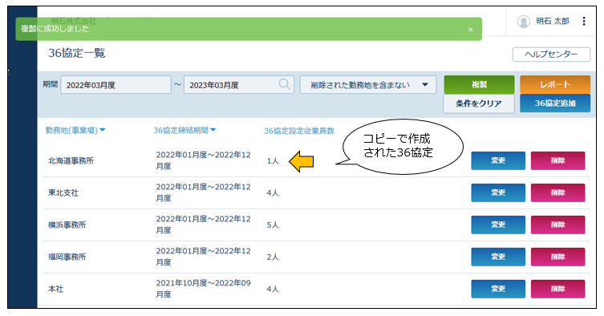Click 削除 for 福岡事務所
The height and width of the screenshot is (316, 604).
557,257
